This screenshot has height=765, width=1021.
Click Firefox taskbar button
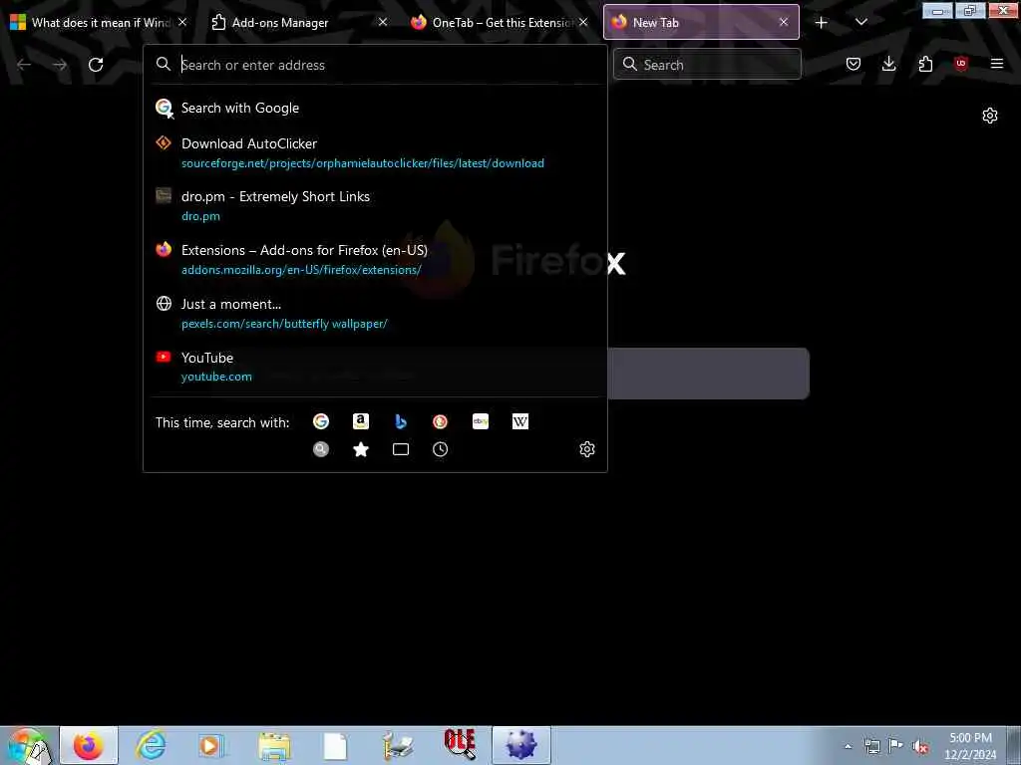point(89,745)
